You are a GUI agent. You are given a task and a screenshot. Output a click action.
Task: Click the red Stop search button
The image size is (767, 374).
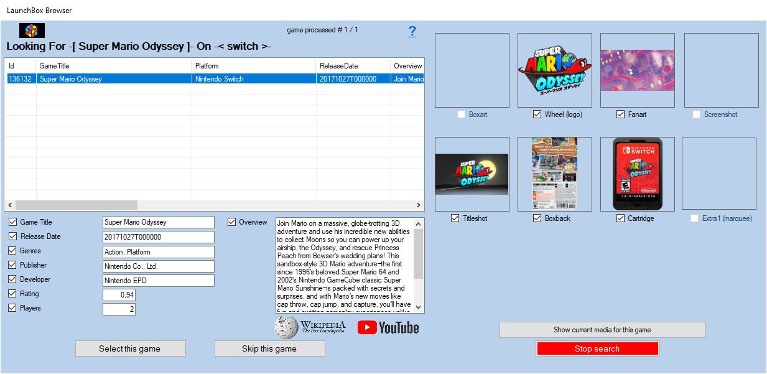(597, 348)
